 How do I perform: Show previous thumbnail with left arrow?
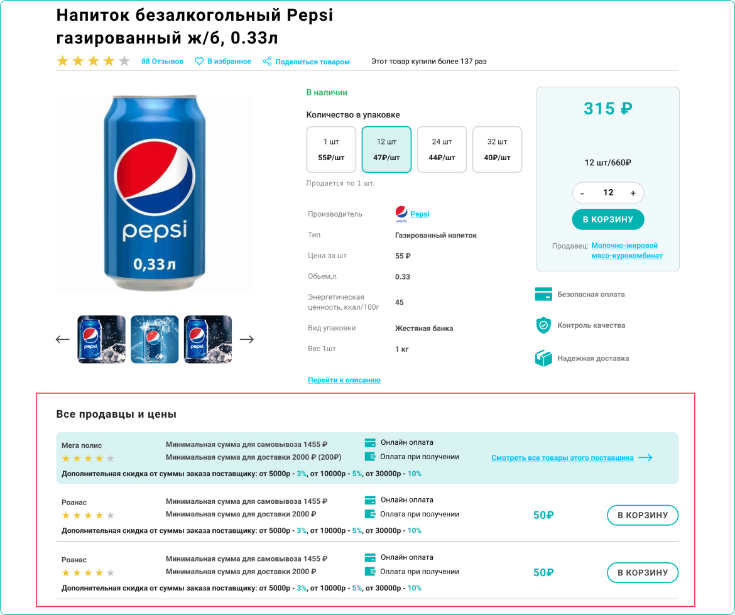coord(63,339)
